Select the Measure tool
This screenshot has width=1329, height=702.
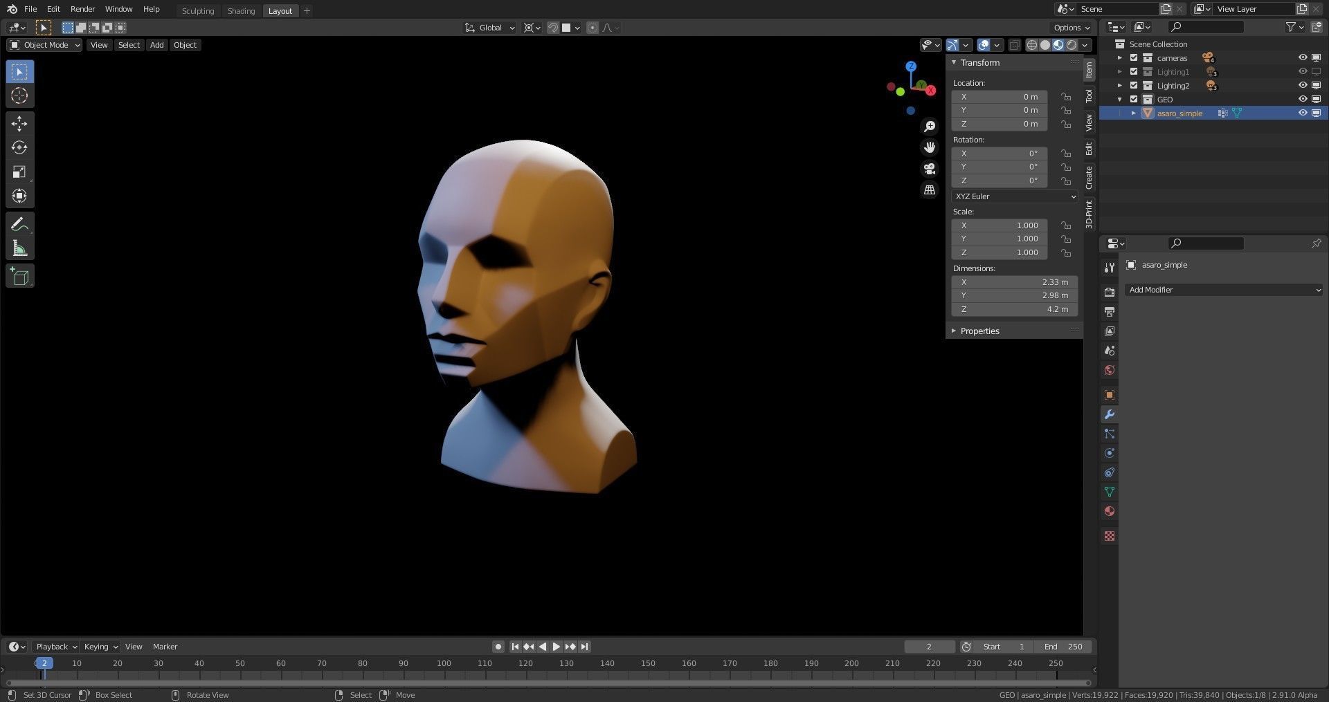(x=19, y=248)
